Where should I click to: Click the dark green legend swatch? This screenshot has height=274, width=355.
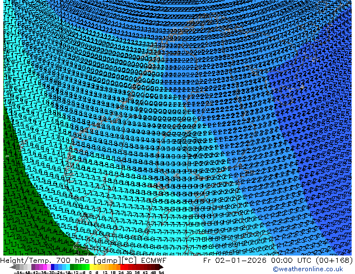72,267
